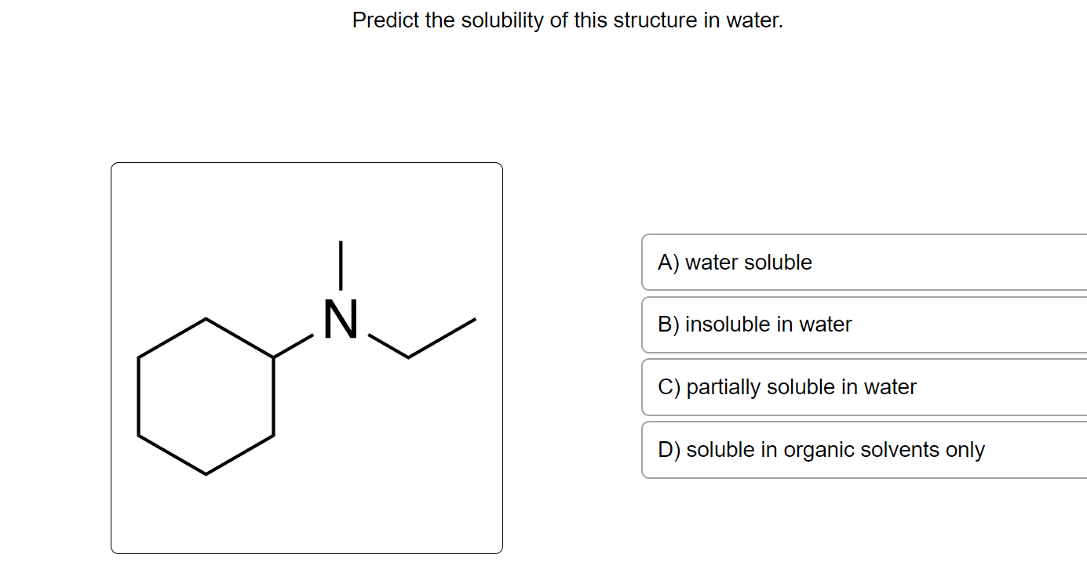Image resolution: width=1087 pixels, height=569 pixels.
Task: Click the letter D) on the last answer
Action: [x=668, y=449]
